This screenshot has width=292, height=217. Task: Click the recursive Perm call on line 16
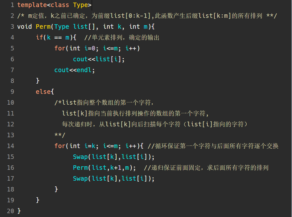point(80,168)
